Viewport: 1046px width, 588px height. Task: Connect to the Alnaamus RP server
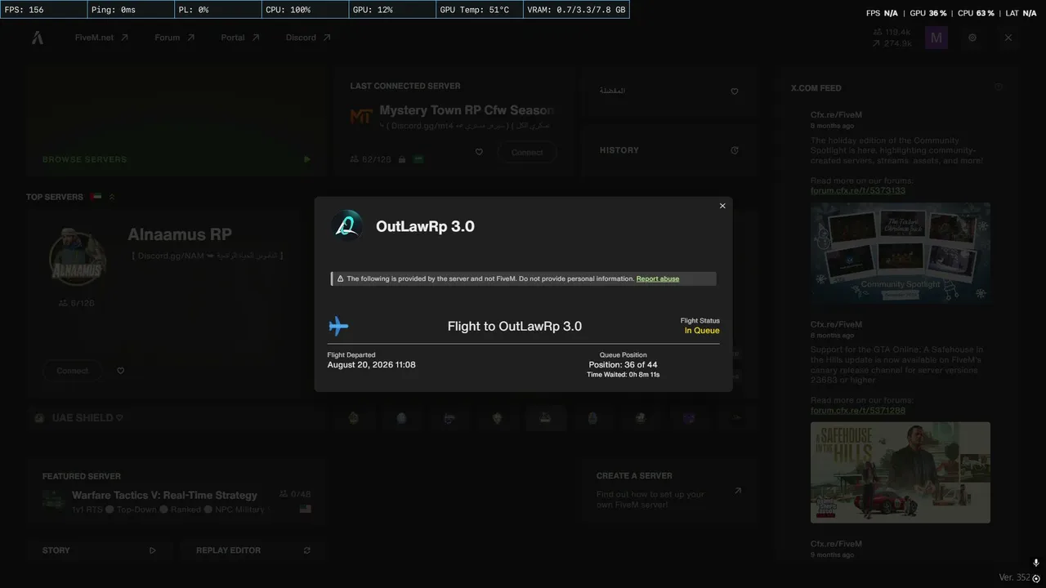[x=73, y=371]
